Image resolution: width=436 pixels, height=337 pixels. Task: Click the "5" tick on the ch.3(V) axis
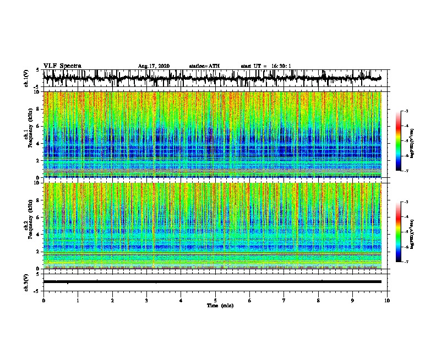[x=37, y=274]
